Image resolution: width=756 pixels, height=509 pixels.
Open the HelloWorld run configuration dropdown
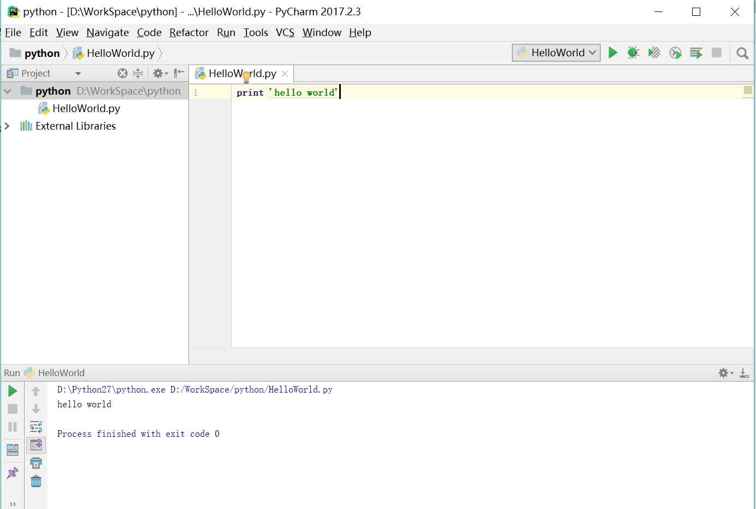[x=556, y=52]
